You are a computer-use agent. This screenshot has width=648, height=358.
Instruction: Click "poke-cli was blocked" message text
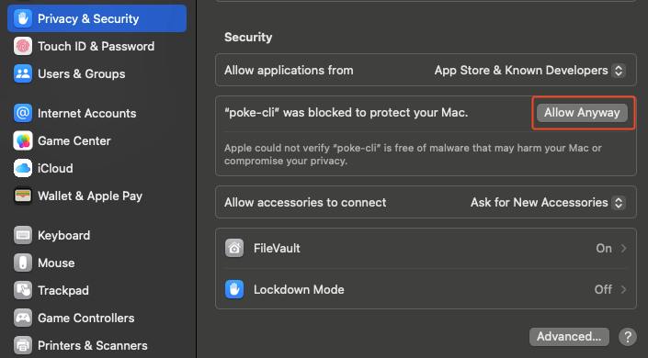click(347, 113)
